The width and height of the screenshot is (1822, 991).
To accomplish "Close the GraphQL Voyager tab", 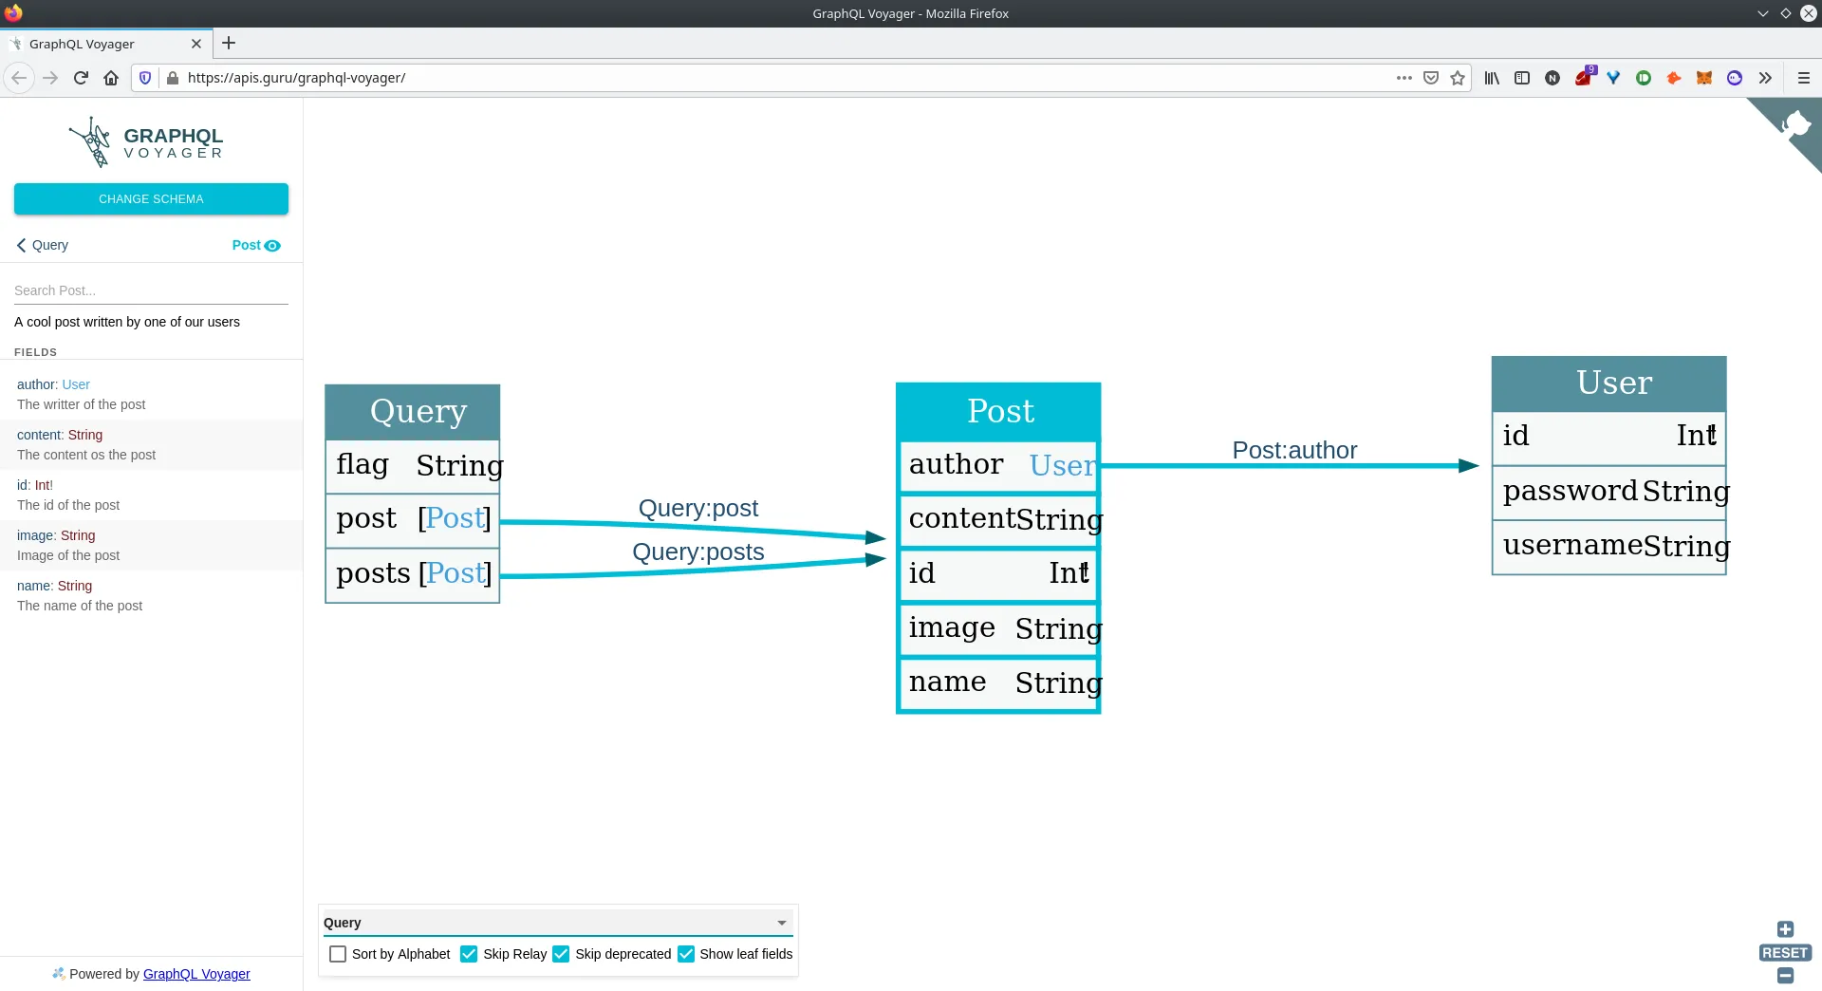I will 196,44.
